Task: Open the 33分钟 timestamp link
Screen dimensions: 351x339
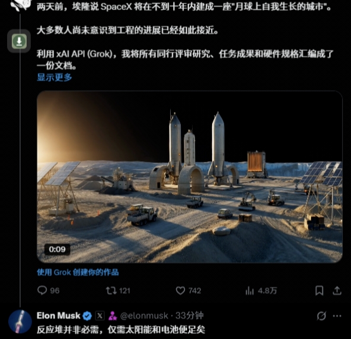Action: pos(189,315)
